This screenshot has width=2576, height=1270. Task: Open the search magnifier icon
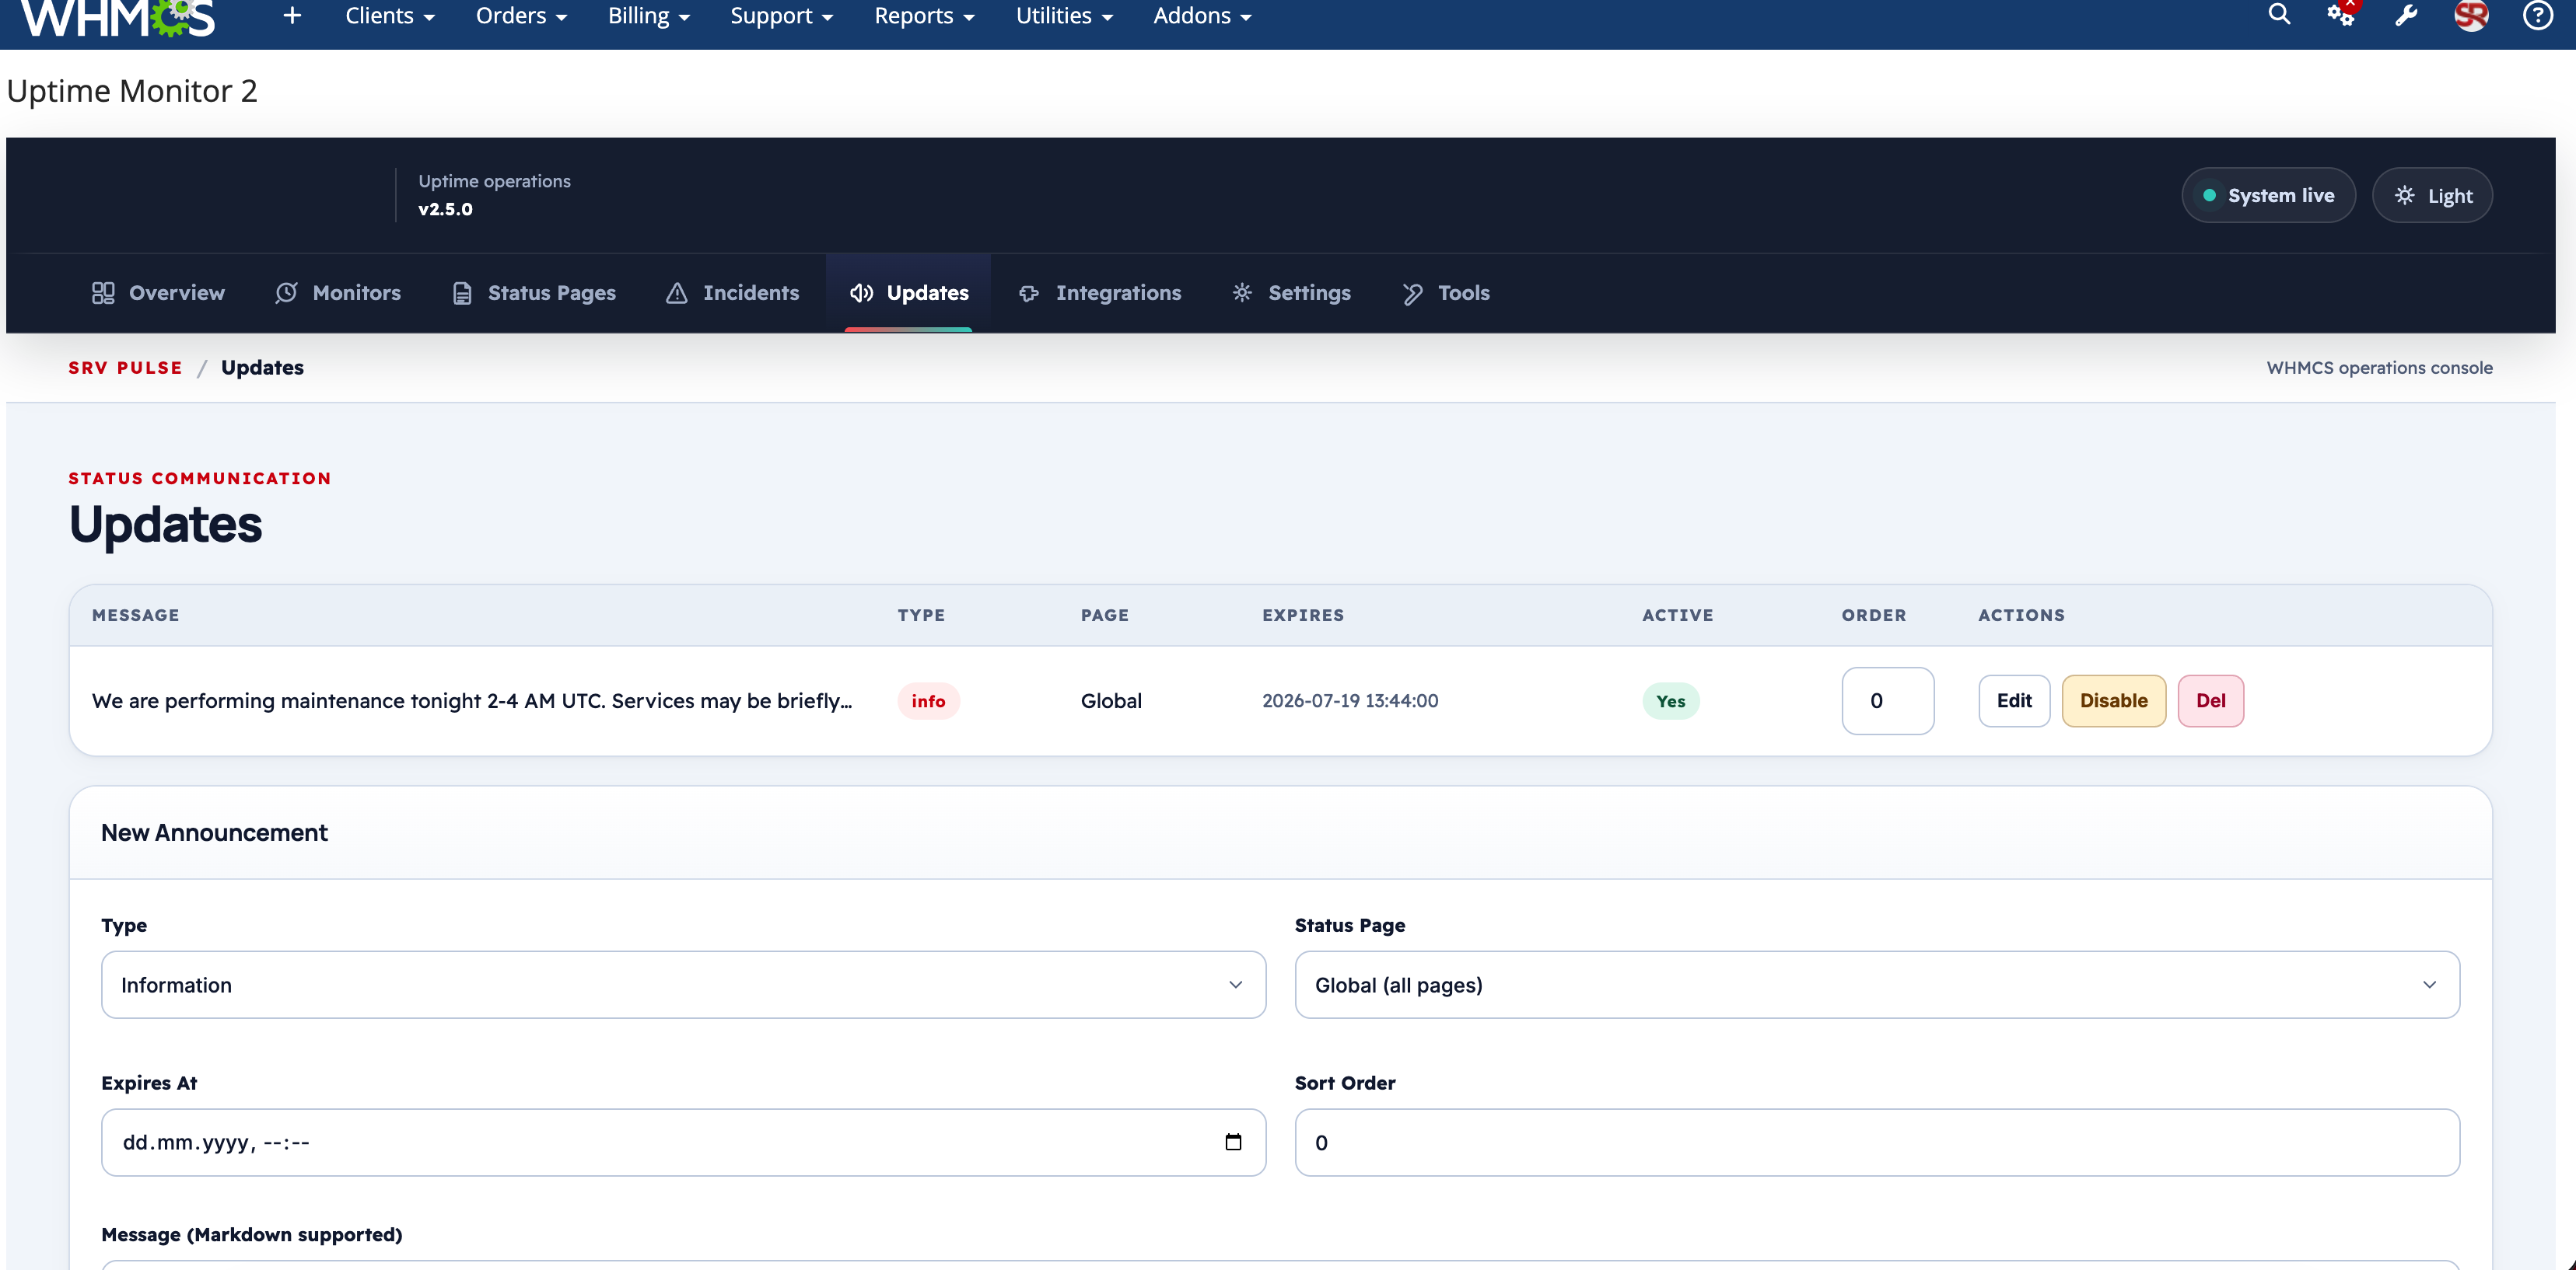(x=2279, y=14)
